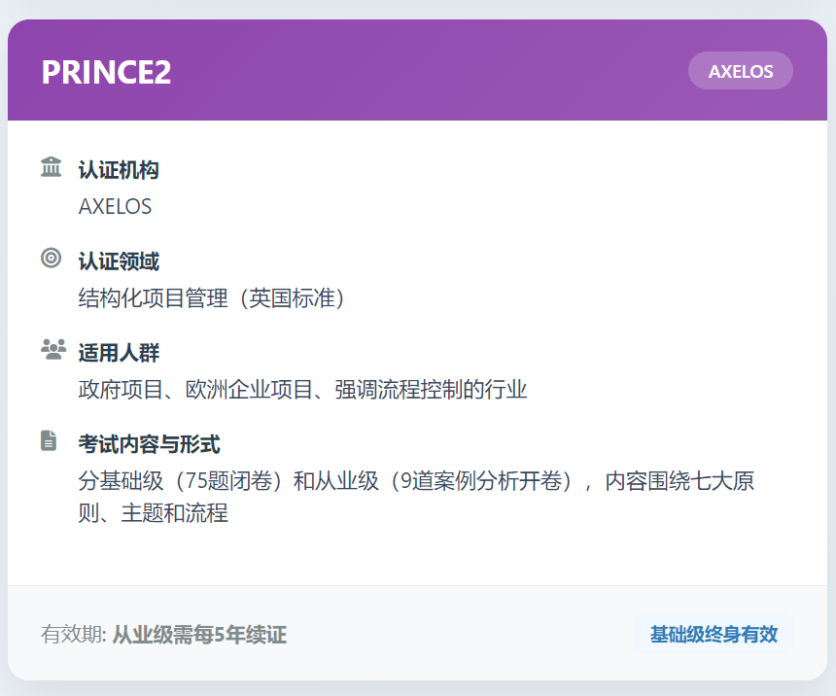Select the bank icon beside 认证机构
The height and width of the screenshot is (696, 836).
point(50,166)
